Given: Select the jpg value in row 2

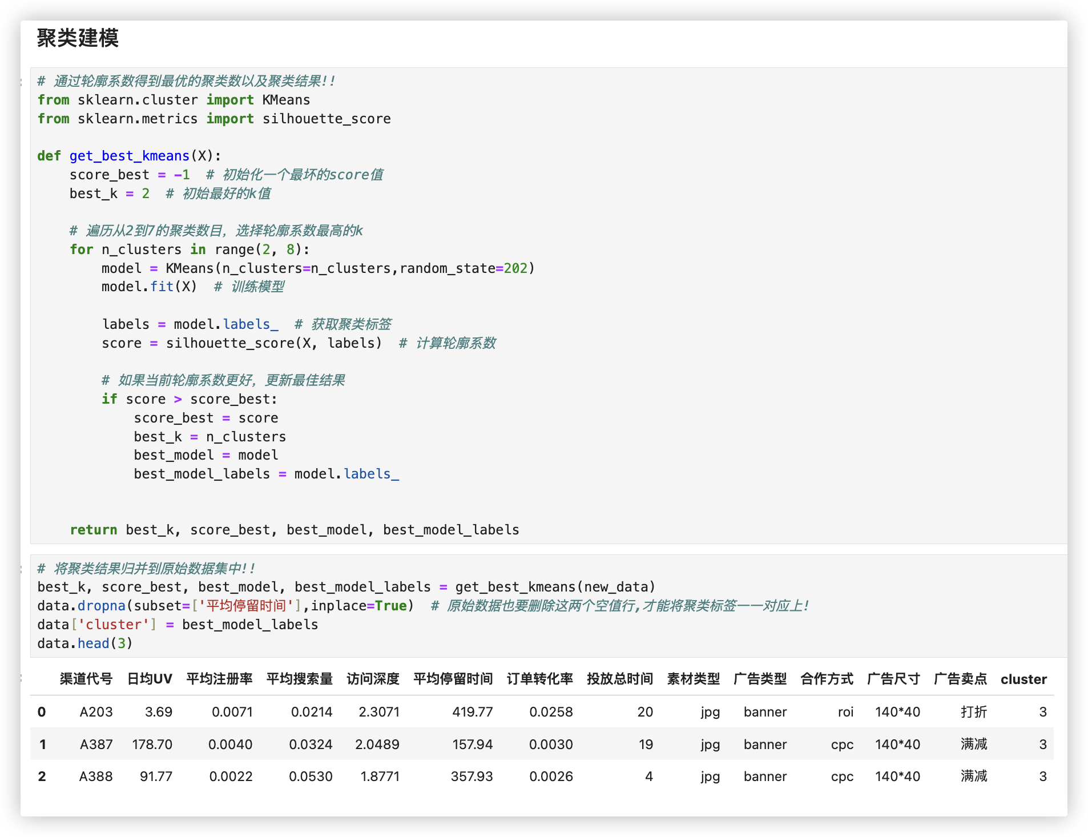Looking at the screenshot, I should (709, 776).
